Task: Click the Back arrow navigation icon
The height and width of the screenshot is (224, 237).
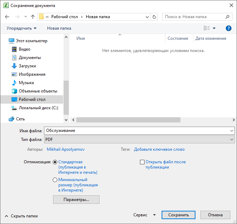Action: coord(8,17)
